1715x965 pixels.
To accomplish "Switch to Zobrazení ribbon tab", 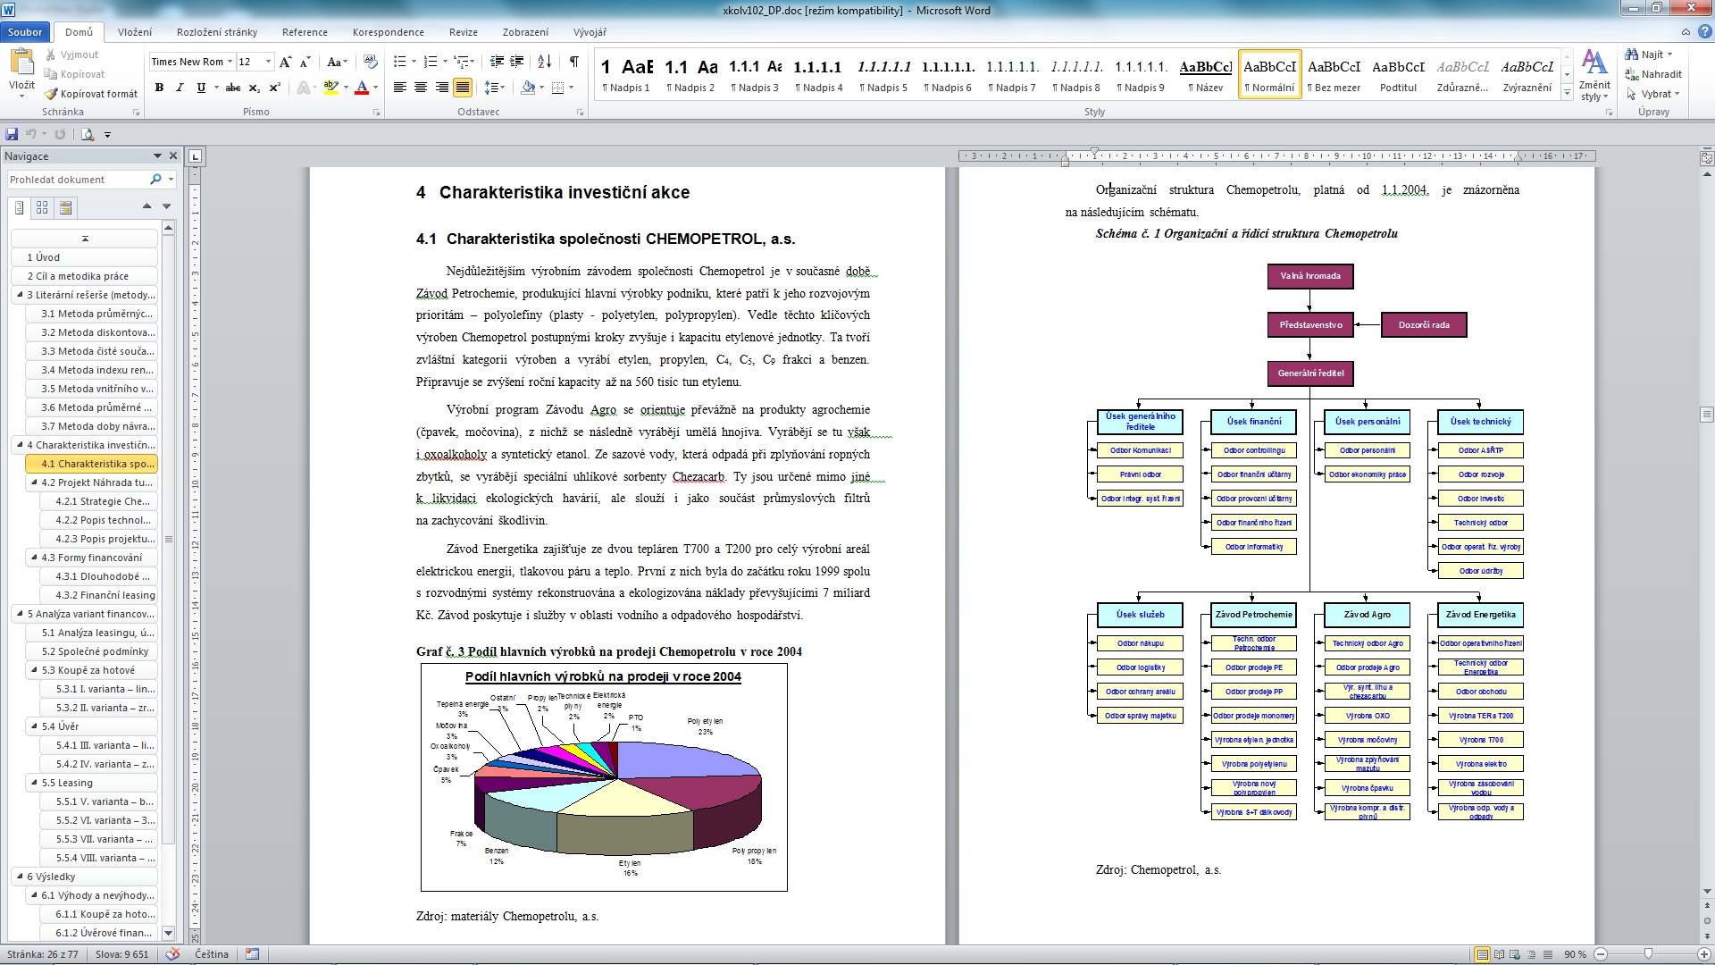I will pos(525,32).
